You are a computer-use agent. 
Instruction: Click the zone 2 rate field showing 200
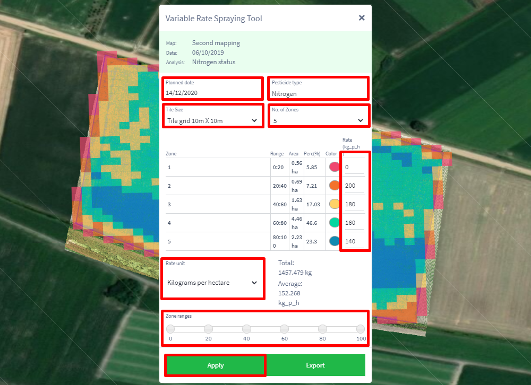pyautogui.click(x=355, y=186)
